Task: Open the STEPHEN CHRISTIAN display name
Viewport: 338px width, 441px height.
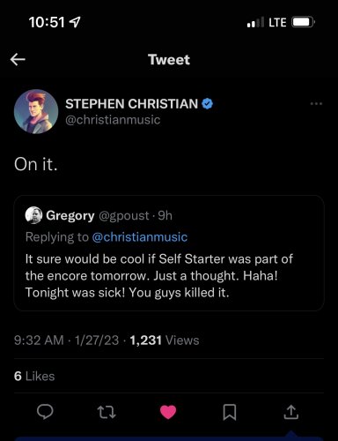Action: (x=131, y=104)
